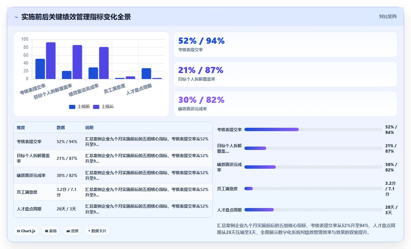Select the 考核表提交率 table row label
This screenshot has height=249, width=411.
pyautogui.click(x=29, y=142)
